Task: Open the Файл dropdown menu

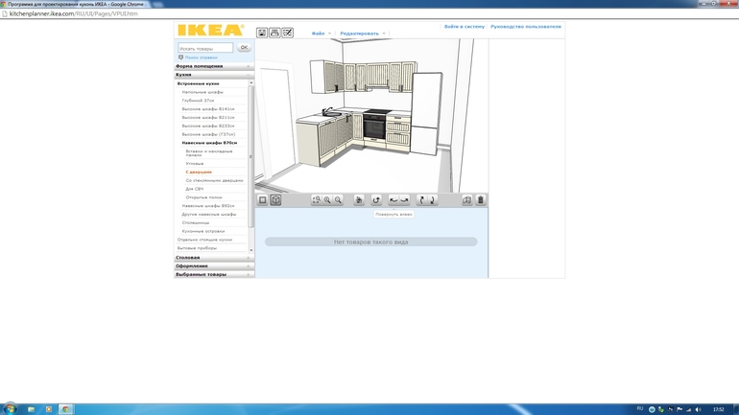Action: tap(319, 34)
